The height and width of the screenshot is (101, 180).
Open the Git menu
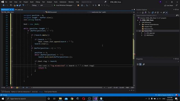(20, 2)
